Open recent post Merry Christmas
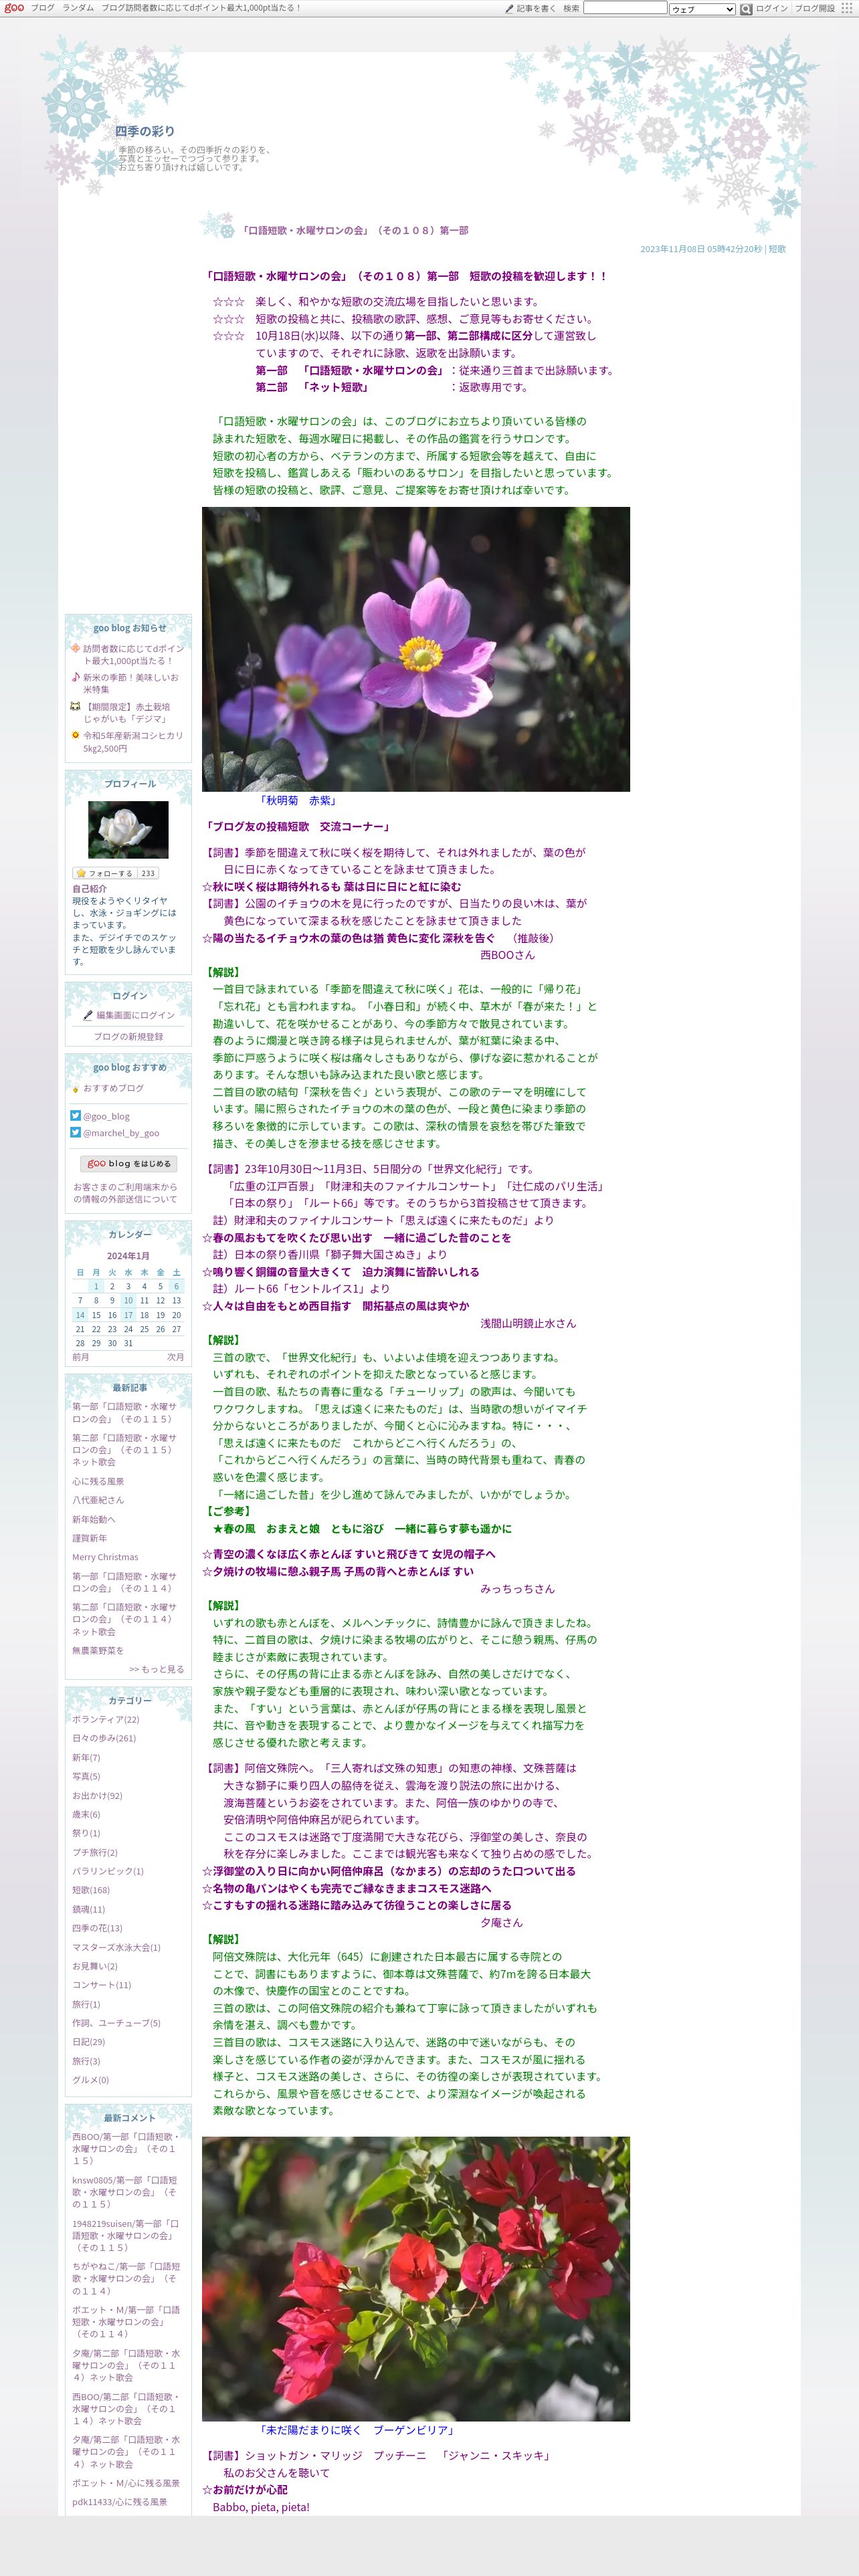The image size is (859, 2576). coord(105,1557)
